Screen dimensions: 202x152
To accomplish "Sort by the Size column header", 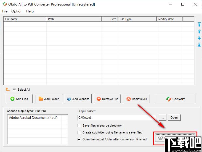I will tap(110, 19).
